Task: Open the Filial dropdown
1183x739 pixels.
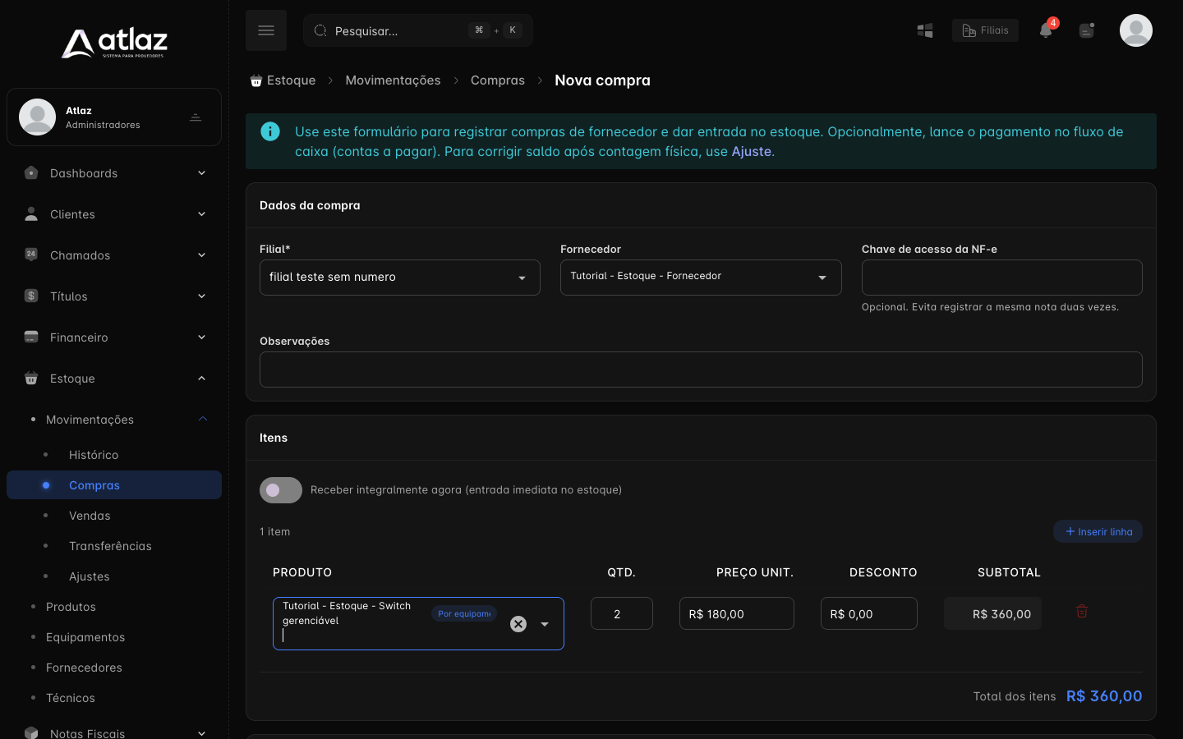Action: 400,278
